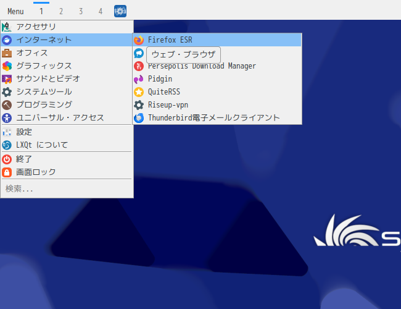401x309 pixels.
Task: Click the Persepolis Download Manager icon
Action: 139,66
